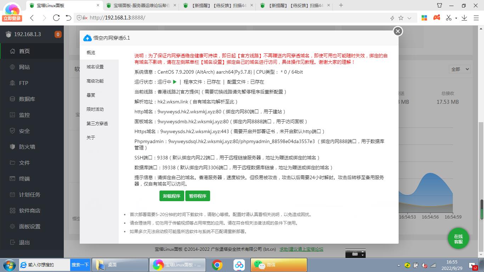484x272 pixels.
Task: Click the muted volume tray icon
Action: coord(424,265)
